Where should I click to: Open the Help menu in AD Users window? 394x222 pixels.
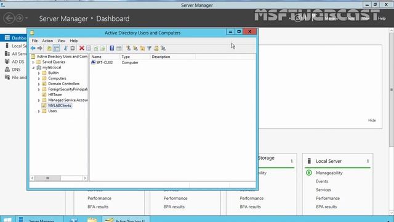(x=74, y=41)
